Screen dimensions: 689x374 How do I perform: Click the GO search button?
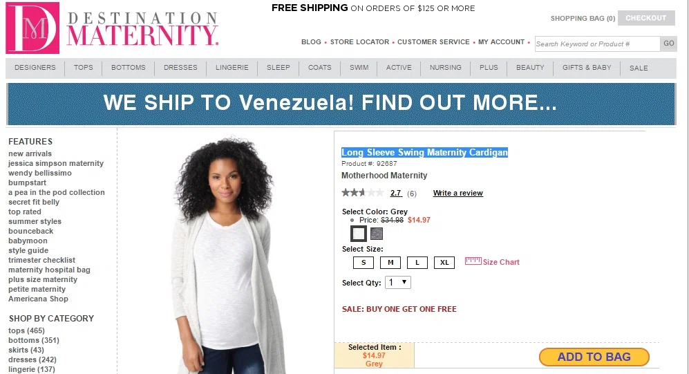669,44
